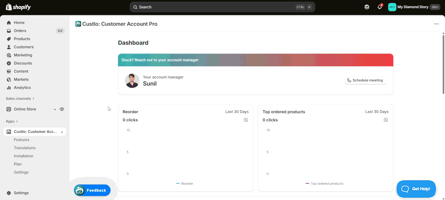445x200 pixels.
Task: Expand the Apps section
Action: (12, 121)
